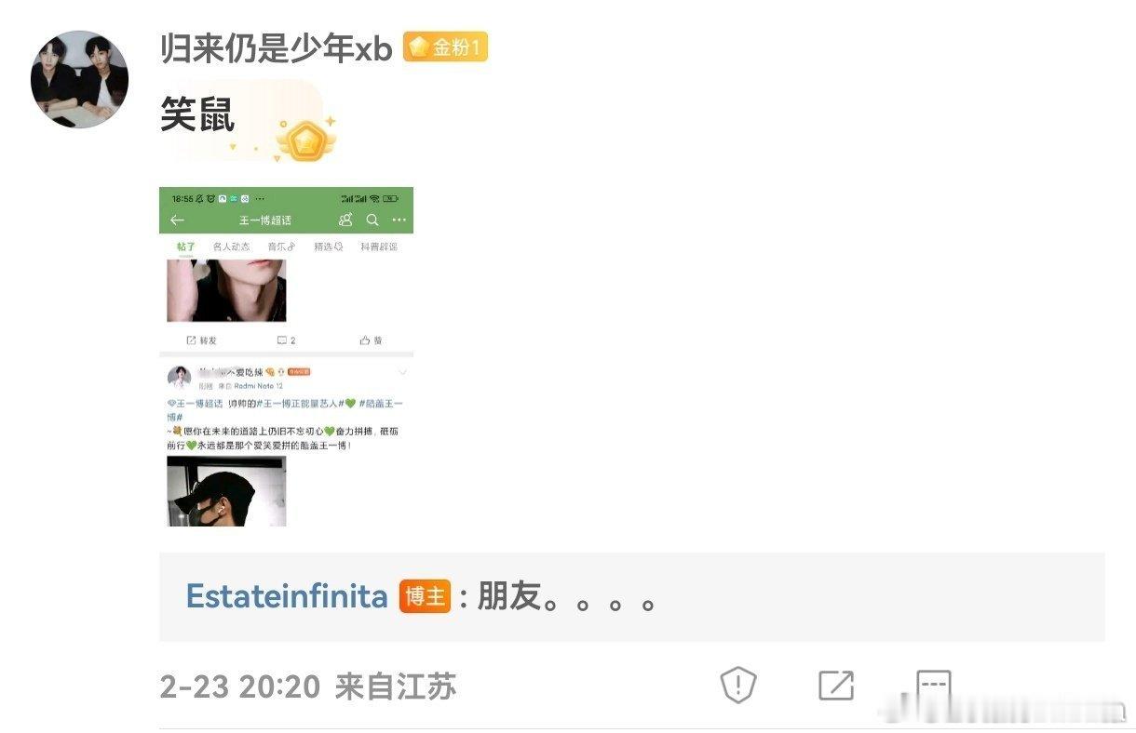
Task: Tap the 转发 repost button
Action: click(202, 340)
